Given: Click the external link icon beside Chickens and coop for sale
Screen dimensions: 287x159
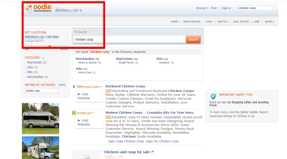Looking at the screenshot, I should click(152, 152).
